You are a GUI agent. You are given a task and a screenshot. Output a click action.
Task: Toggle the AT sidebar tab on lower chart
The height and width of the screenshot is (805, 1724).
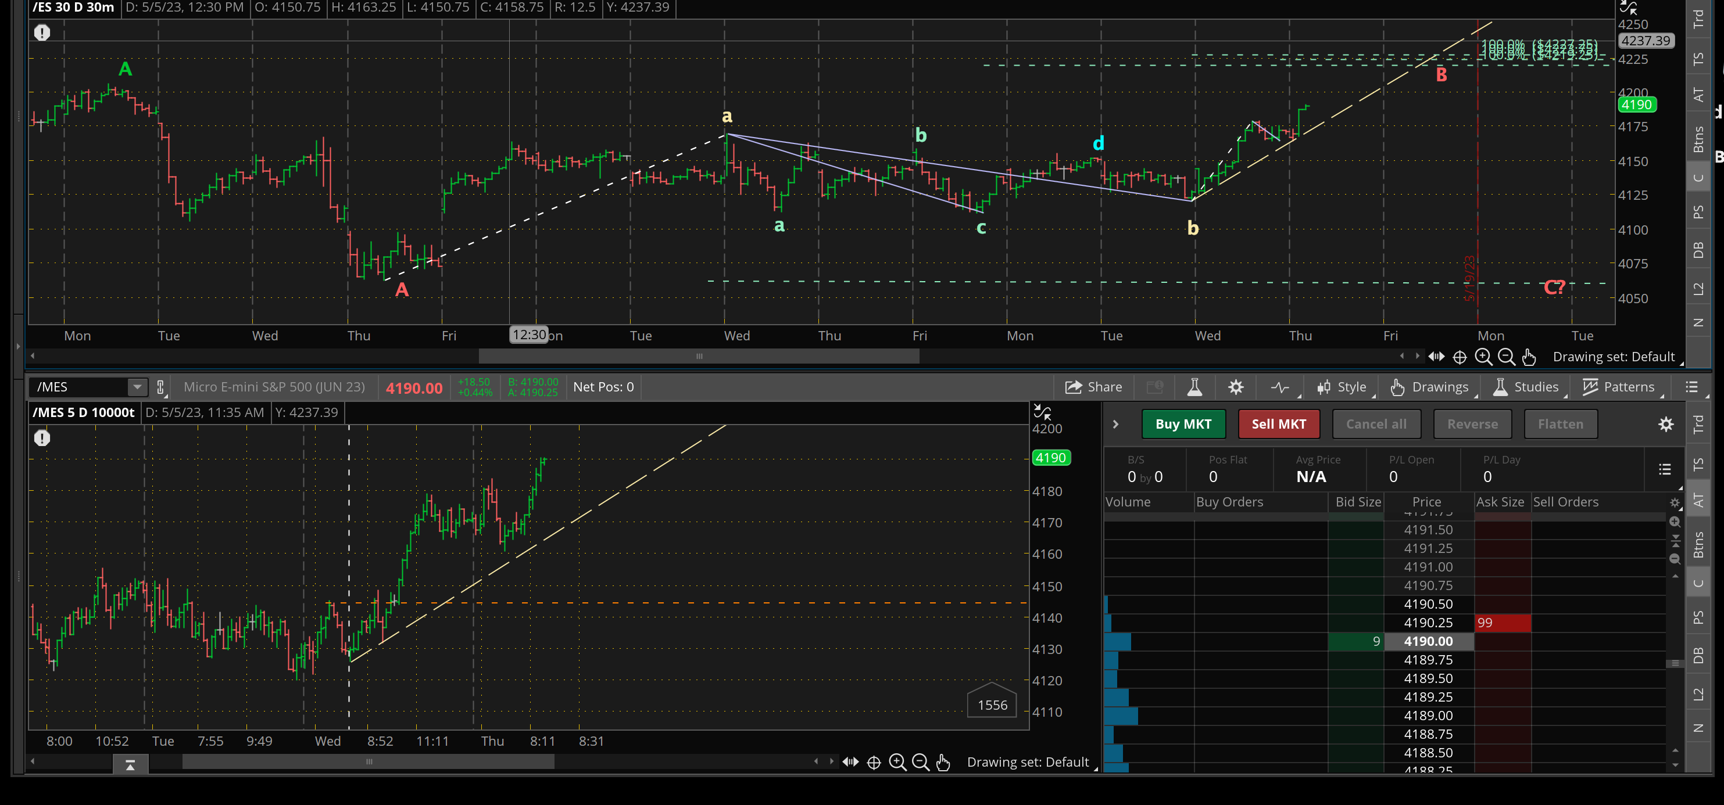(1698, 500)
